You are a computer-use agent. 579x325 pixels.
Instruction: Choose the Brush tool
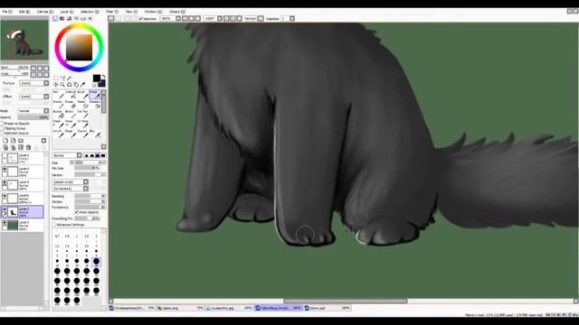coord(83,95)
